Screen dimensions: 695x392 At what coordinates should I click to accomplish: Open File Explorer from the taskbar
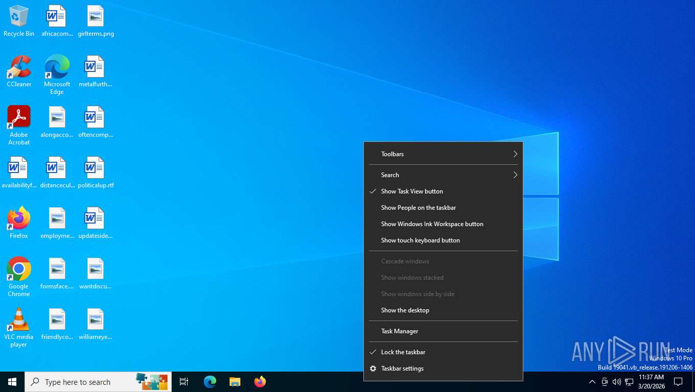coord(235,382)
